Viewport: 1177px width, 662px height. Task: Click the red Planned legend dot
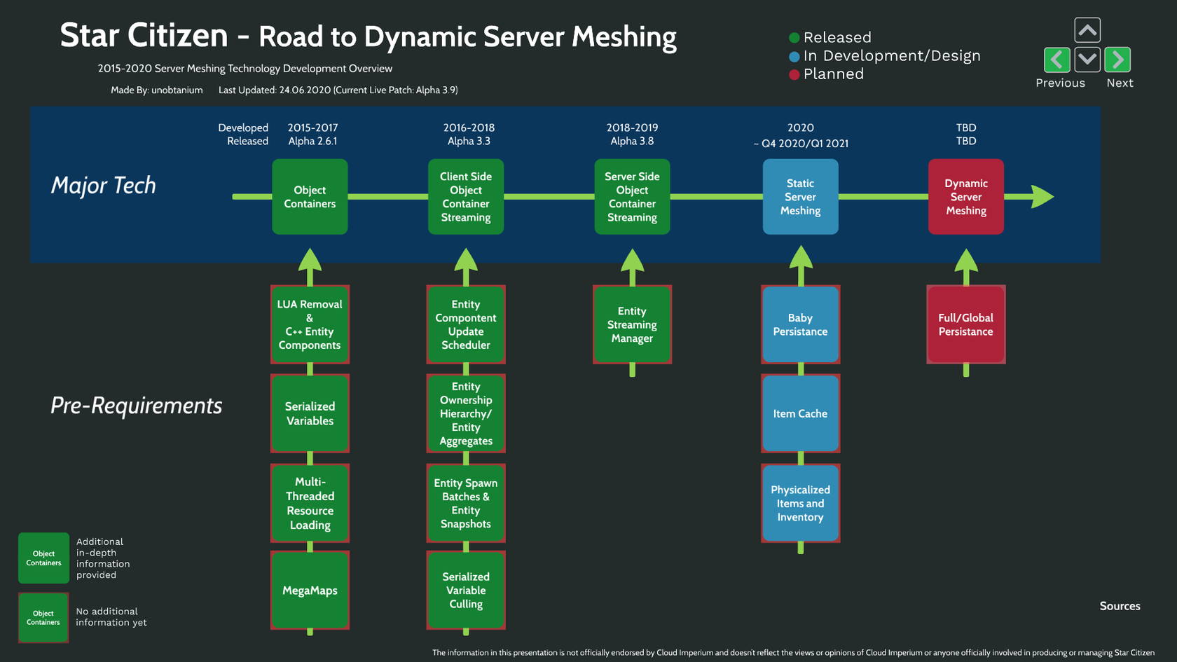tap(794, 75)
